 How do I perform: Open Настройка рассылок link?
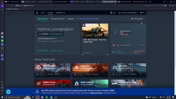coord(56,51)
